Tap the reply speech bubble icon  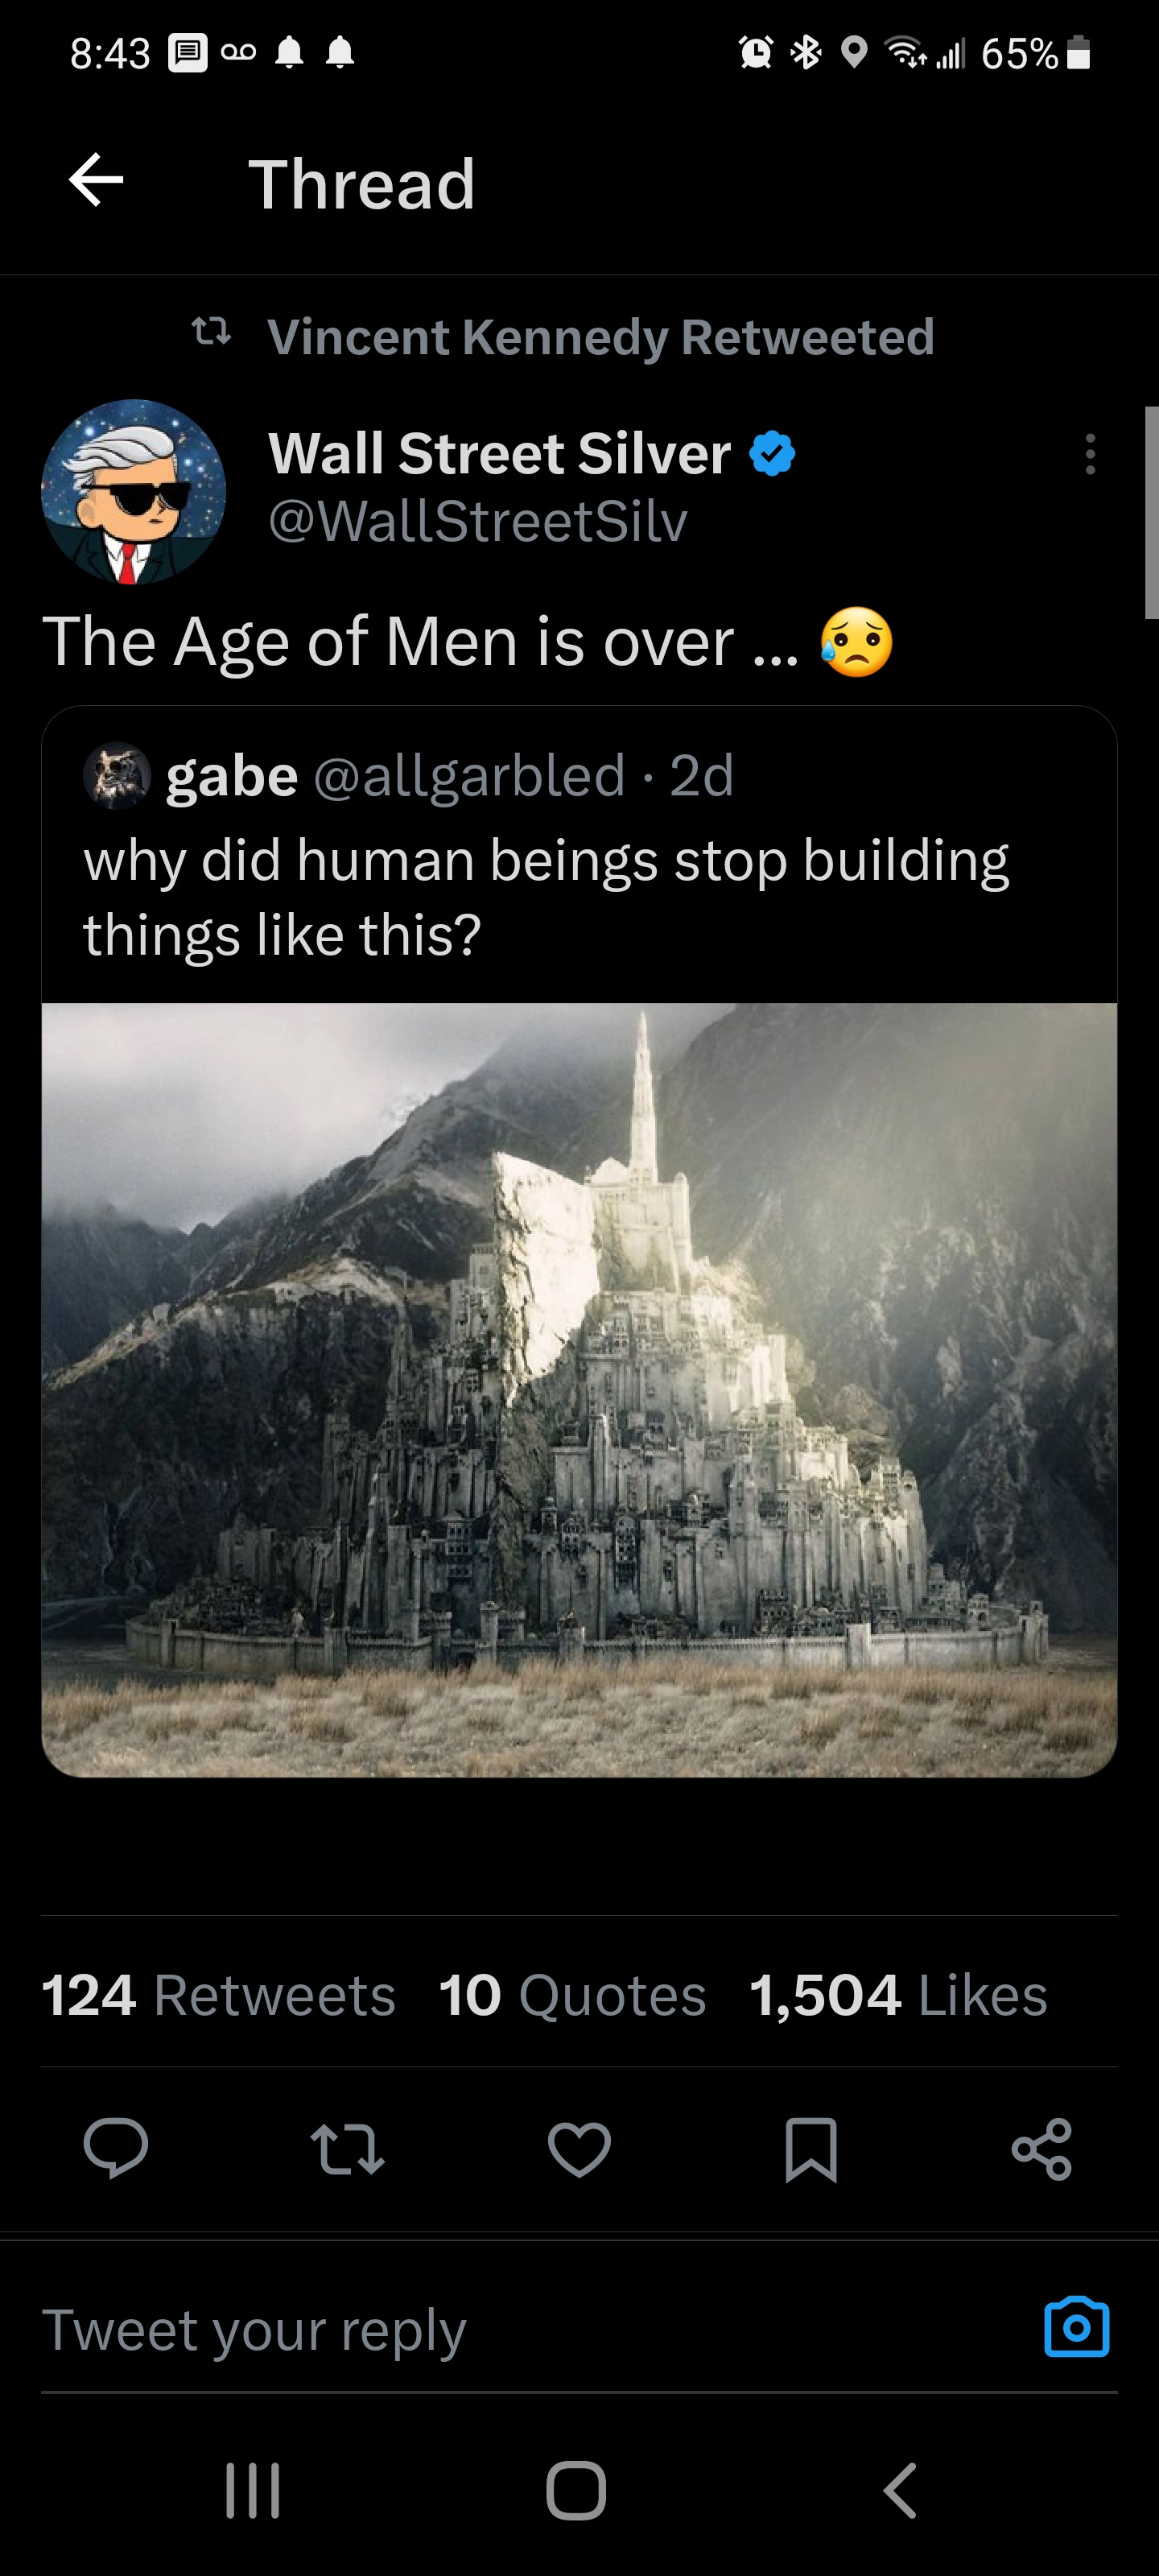click(x=116, y=2147)
